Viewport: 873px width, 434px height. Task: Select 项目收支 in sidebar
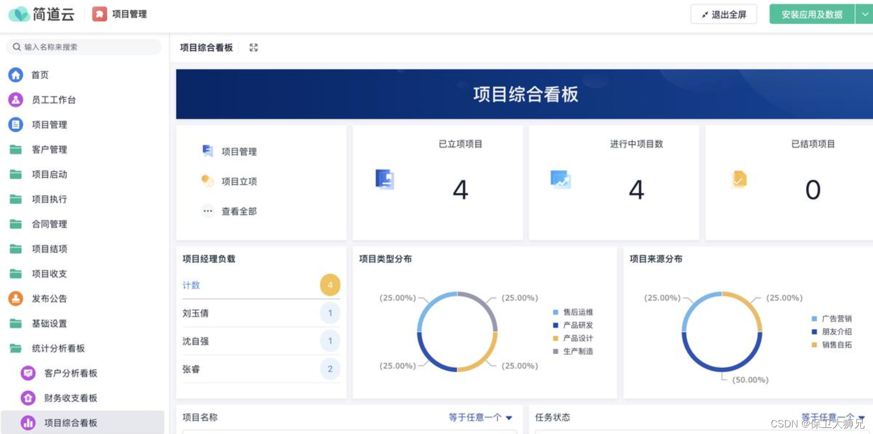pyautogui.click(x=49, y=273)
